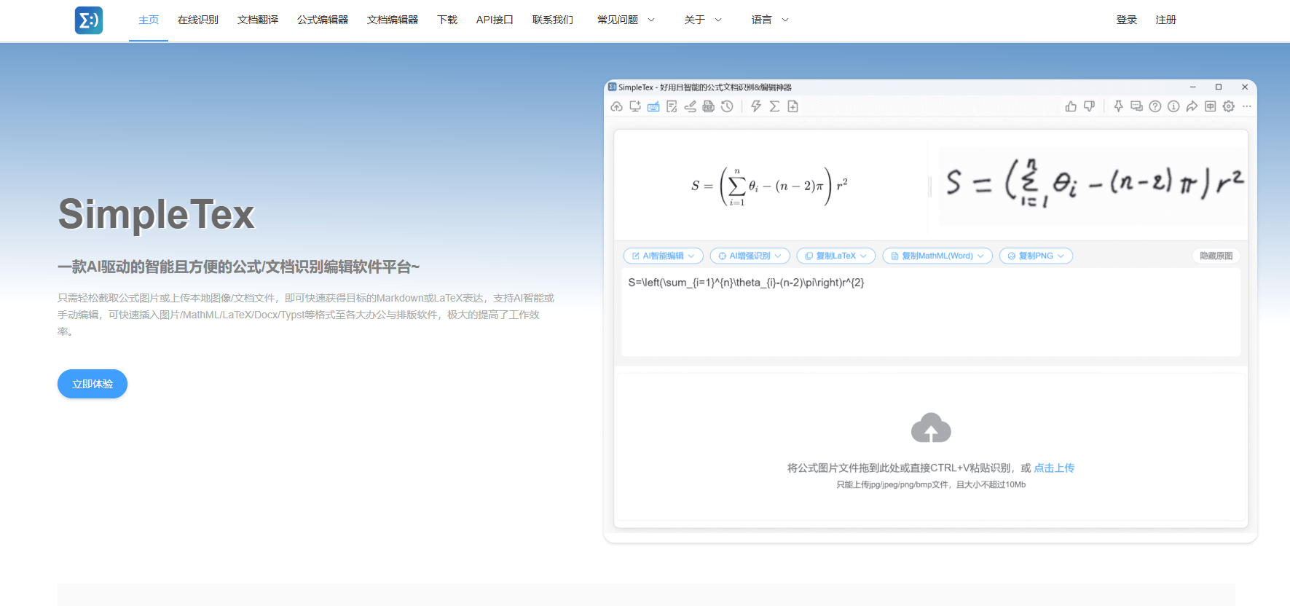Click the document edit icon in SimpleTex toolbar

(672, 106)
